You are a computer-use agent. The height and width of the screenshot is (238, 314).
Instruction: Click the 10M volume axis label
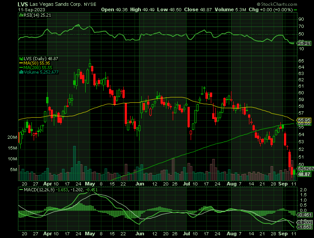pos(12,159)
